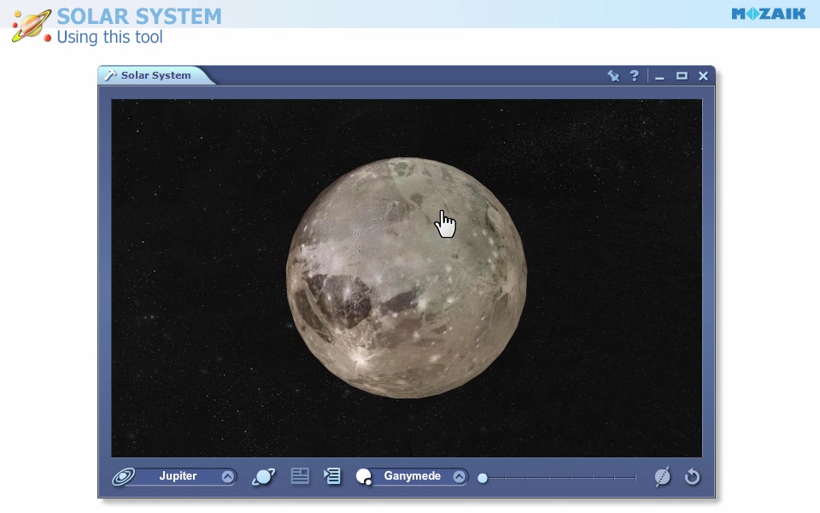820x513 pixels.
Task: Click the solar system orbit icon beside Jupiter
Action: pos(124,476)
